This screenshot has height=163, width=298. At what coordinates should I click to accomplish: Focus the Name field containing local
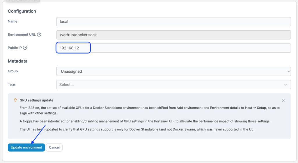(x=173, y=22)
